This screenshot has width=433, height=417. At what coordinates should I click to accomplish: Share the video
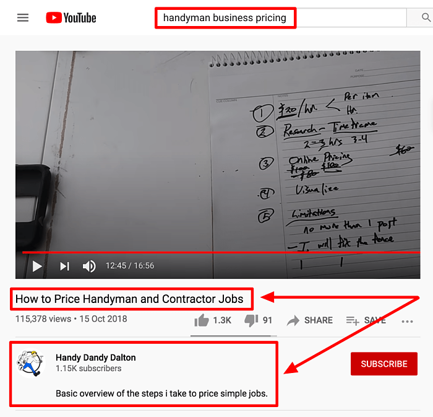point(309,320)
